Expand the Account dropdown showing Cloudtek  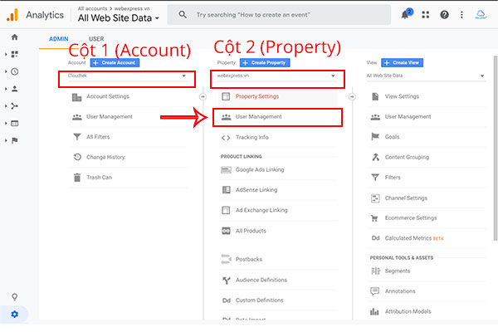click(126, 76)
